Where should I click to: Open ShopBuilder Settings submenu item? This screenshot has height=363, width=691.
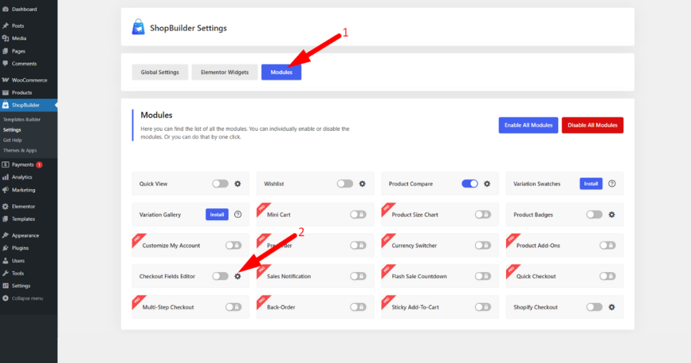click(x=12, y=130)
